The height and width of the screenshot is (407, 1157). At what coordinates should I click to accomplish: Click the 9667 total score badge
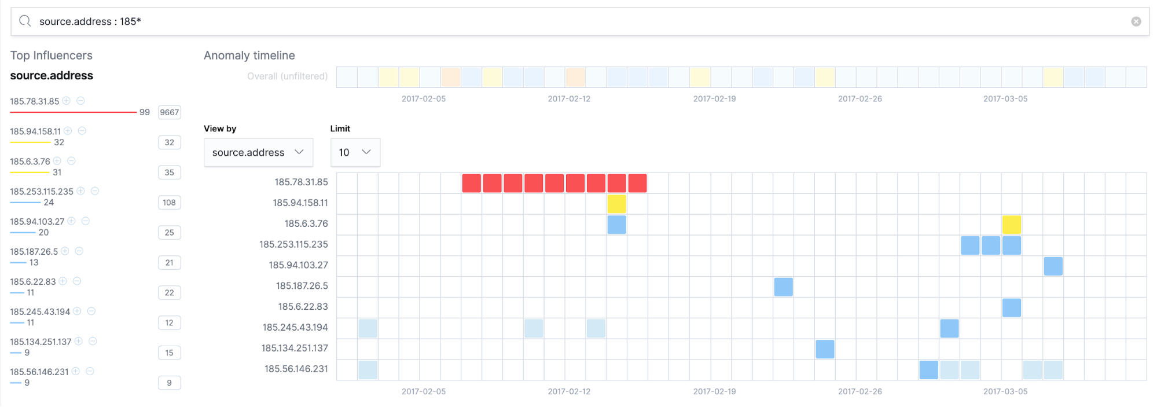(x=170, y=112)
